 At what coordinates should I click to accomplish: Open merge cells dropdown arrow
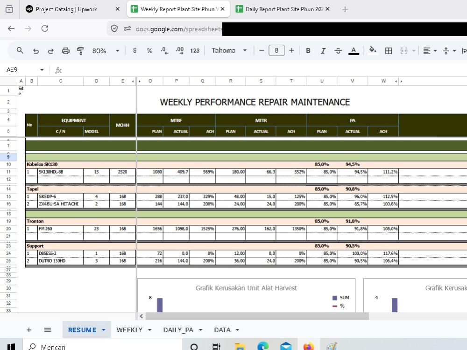point(414,51)
